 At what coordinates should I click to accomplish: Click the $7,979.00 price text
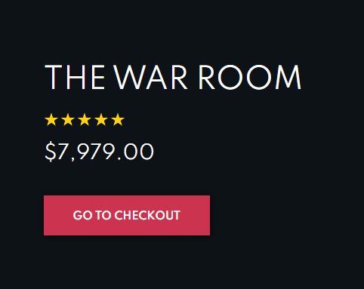[99, 151]
